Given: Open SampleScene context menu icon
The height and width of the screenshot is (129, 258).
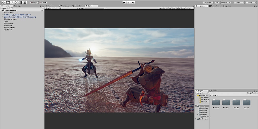Looking at the screenshot, I should click(x=43, y=10).
